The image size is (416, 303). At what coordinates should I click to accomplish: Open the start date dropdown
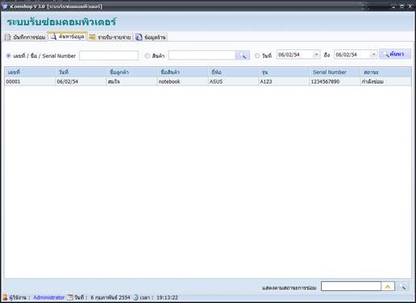[316, 55]
